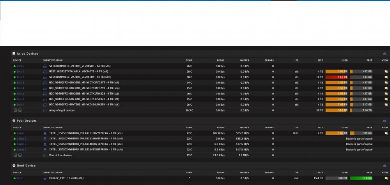Open the Cache 3 device link
The image size is (390, 185).
(21, 144)
